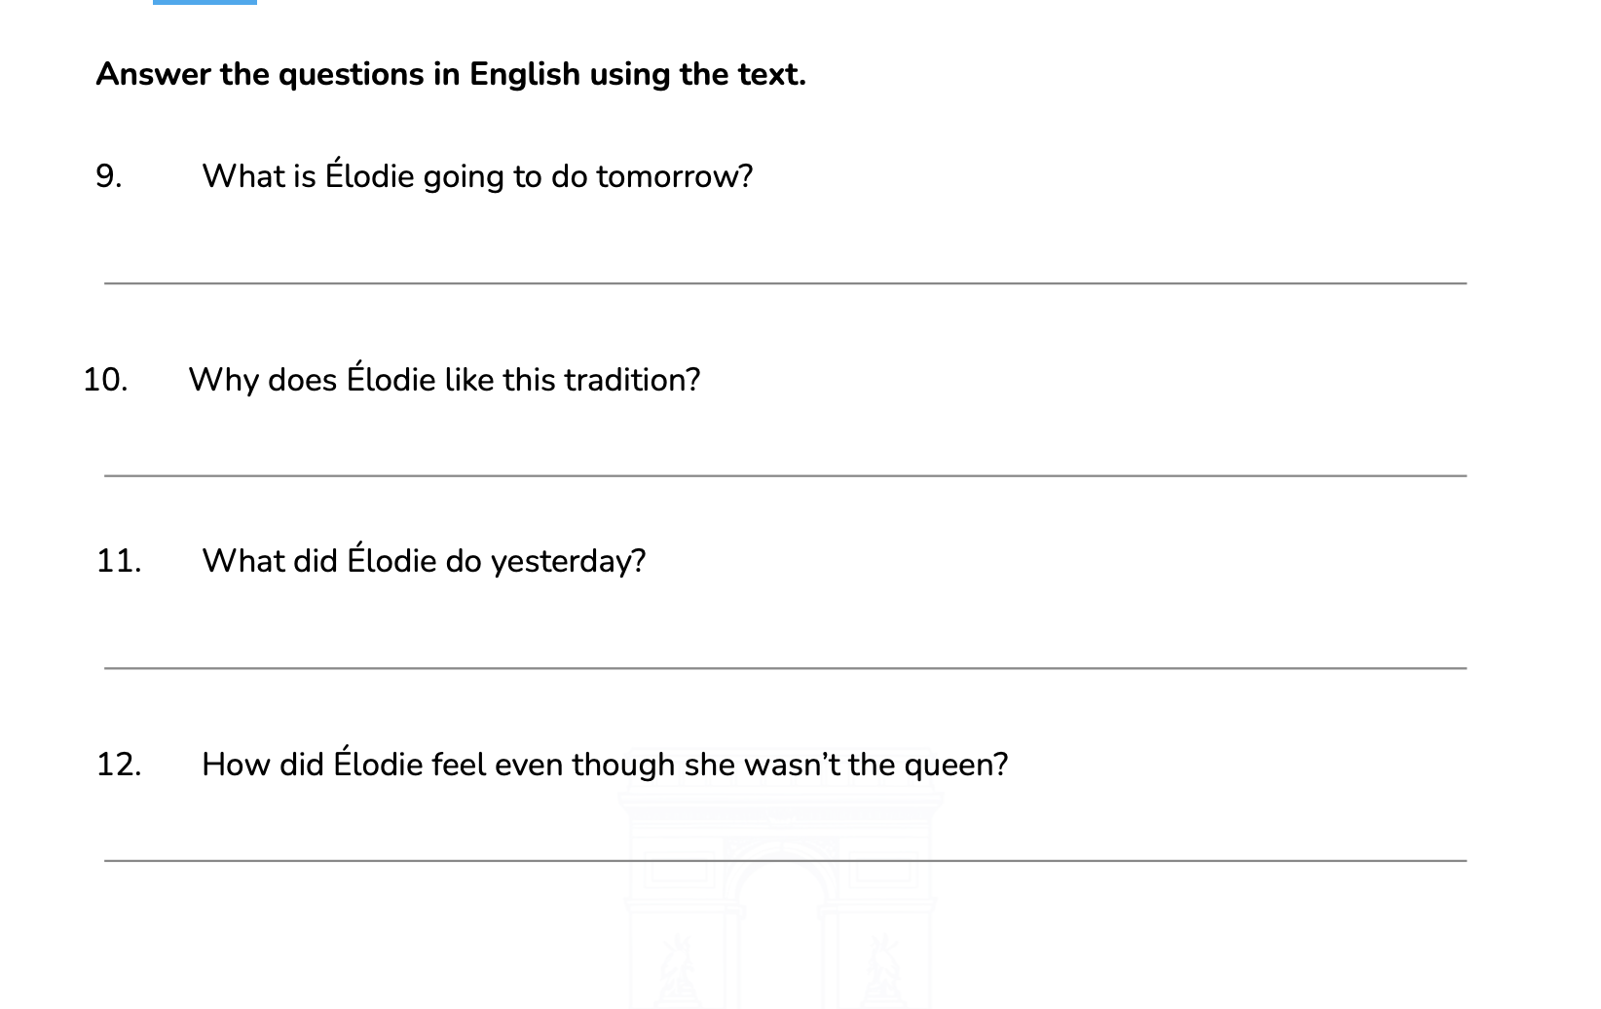
Task: Click the answer line under question 10
Action: pos(785,475)
